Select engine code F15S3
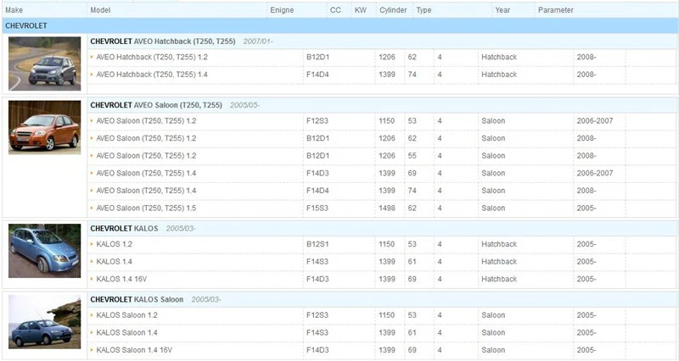 (x=317, y=208)
